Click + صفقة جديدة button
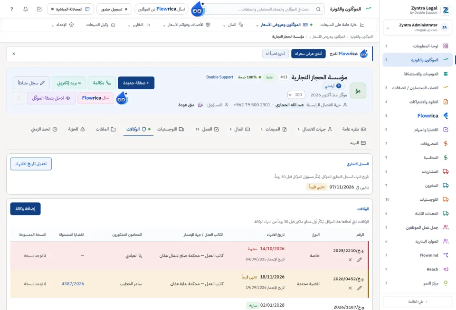 tap(136, 83)
